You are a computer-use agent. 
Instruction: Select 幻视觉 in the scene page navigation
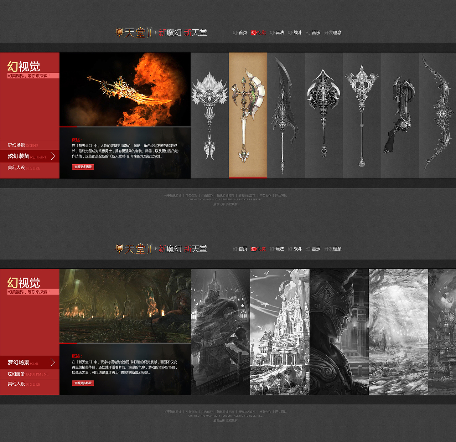click(x=259, y=249)
